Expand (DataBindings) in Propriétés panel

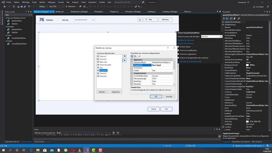(x=223, y=25)
